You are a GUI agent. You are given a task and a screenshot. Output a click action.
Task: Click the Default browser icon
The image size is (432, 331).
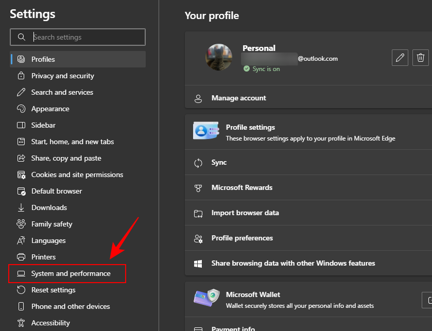tap(21, 191)
